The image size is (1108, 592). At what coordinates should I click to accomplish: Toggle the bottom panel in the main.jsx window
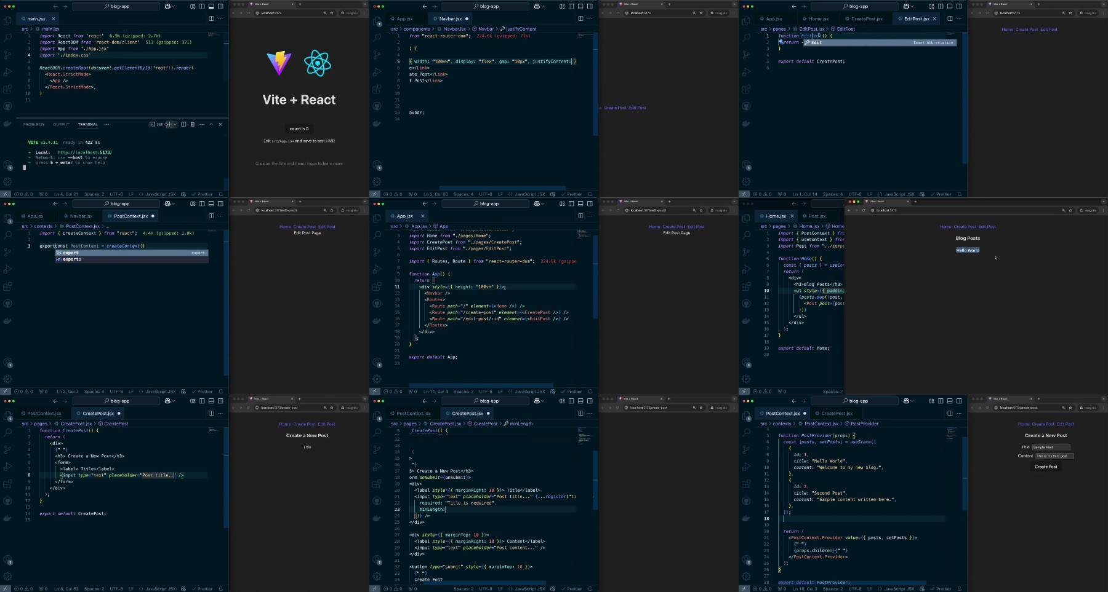pyautogui.click(x=211, y=6)
